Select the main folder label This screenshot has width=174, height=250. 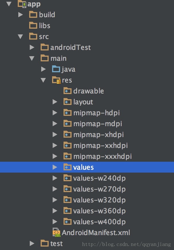pos(58,58)
